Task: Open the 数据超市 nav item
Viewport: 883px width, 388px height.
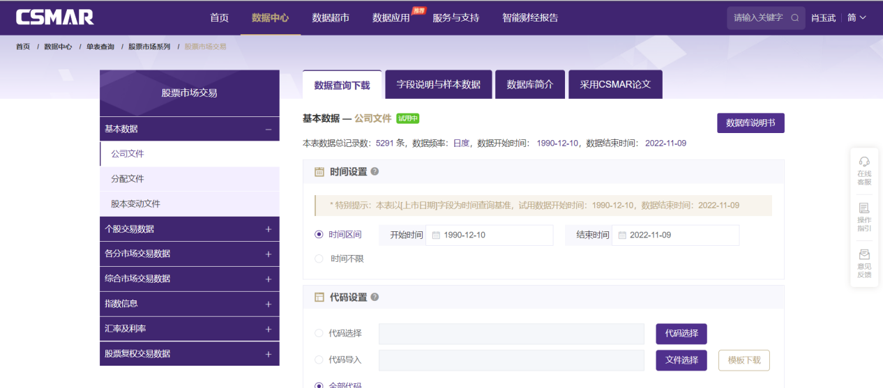Action: tap(331, 18)
